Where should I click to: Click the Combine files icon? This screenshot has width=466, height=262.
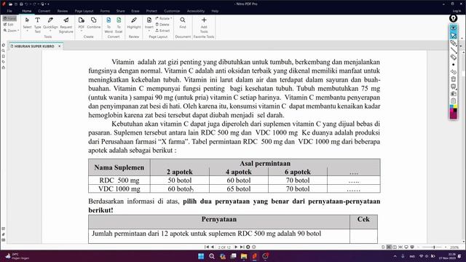94,20
